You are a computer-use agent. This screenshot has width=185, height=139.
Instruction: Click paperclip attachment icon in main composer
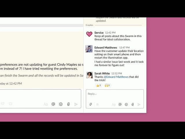coord(69,104)
